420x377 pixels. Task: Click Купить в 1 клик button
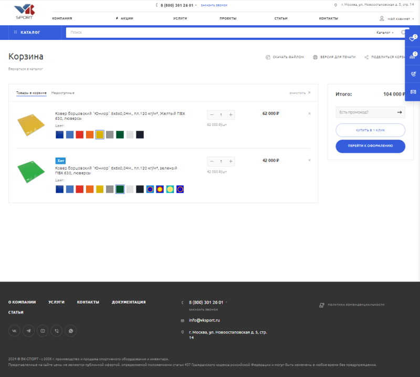370,130
